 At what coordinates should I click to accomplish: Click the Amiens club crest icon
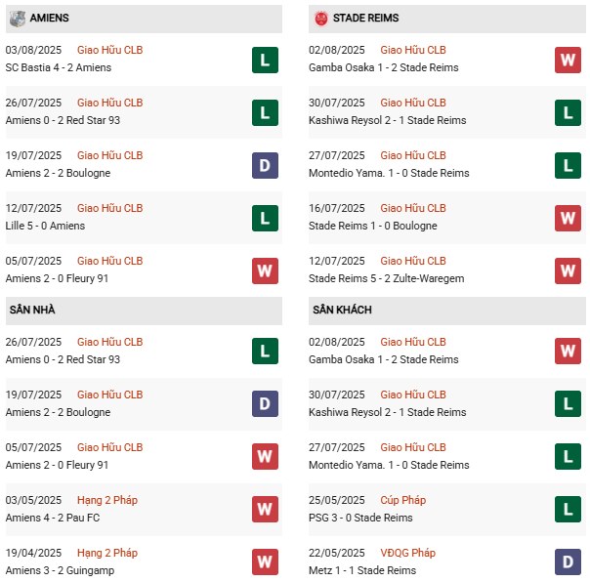(x=18, y=18)
